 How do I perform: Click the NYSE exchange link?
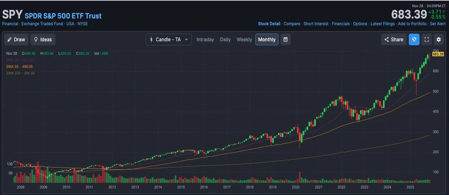tap(83, 24)
